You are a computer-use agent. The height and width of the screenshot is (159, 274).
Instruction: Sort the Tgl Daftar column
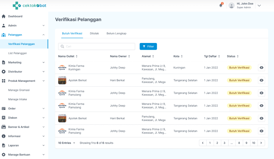point(219,56)
